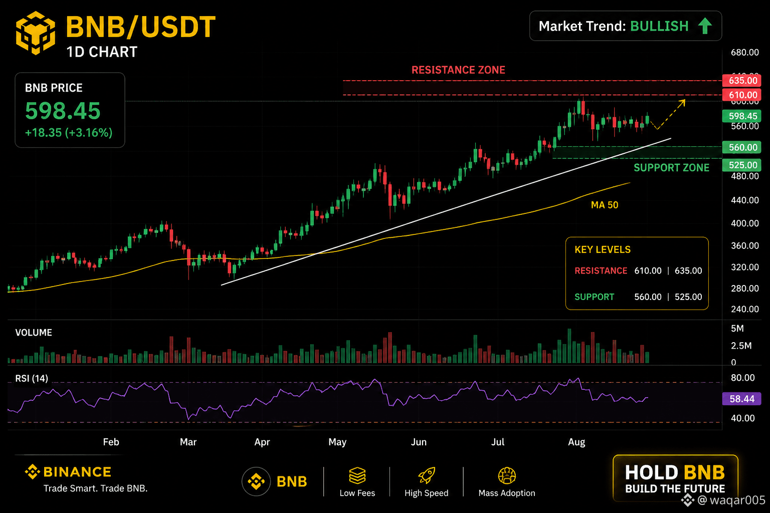Click the green bullish up-arrow icon
This screenshot has width=770, height=513.
[x=705, y=26]
